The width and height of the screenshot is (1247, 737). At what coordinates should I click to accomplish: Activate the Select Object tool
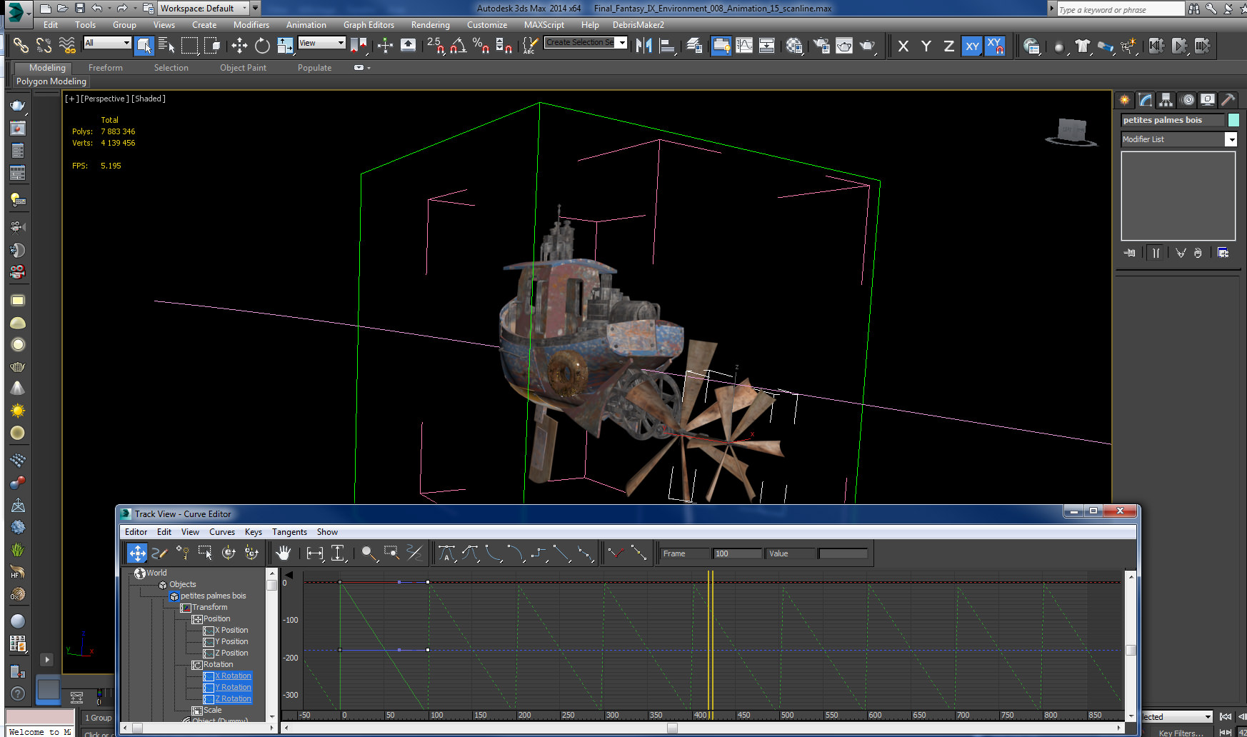144,46
